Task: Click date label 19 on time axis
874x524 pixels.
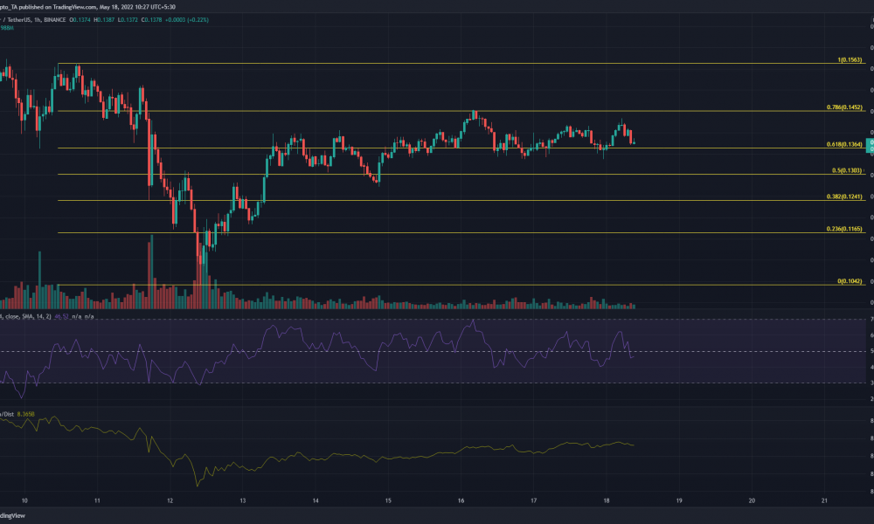Action: (x=679, y=500)
